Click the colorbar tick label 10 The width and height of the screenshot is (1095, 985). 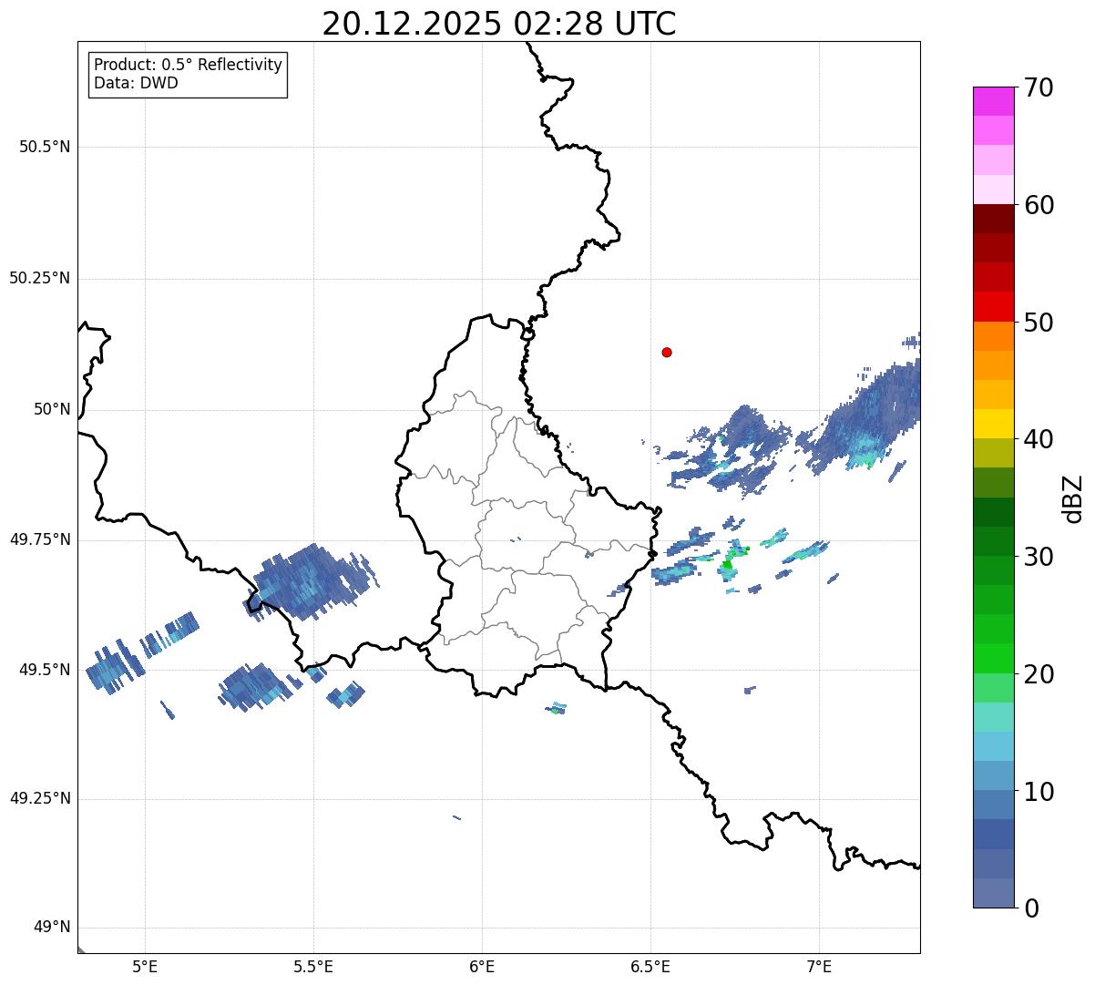[x=1039, y=791]
